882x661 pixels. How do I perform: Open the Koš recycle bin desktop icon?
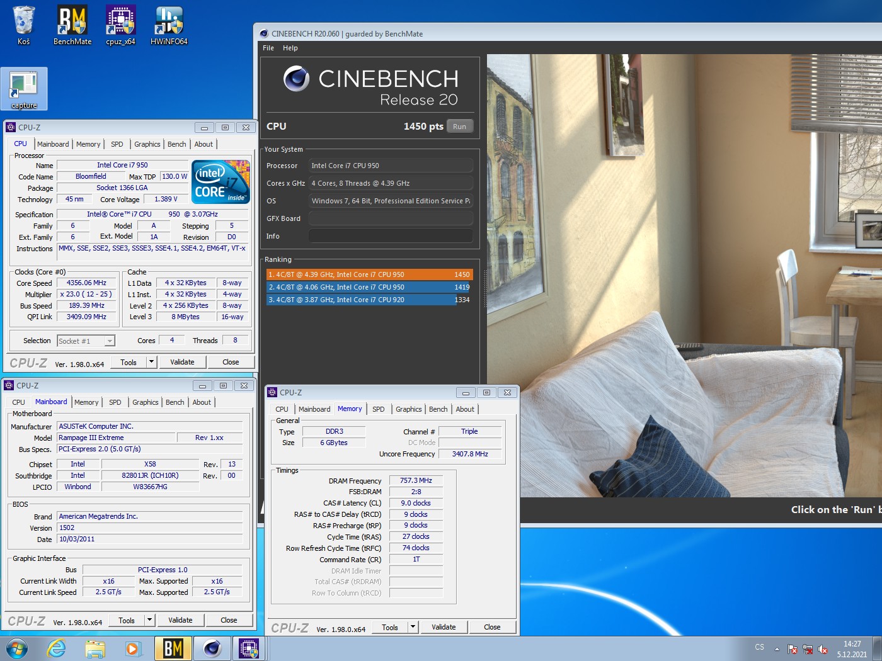23,25
